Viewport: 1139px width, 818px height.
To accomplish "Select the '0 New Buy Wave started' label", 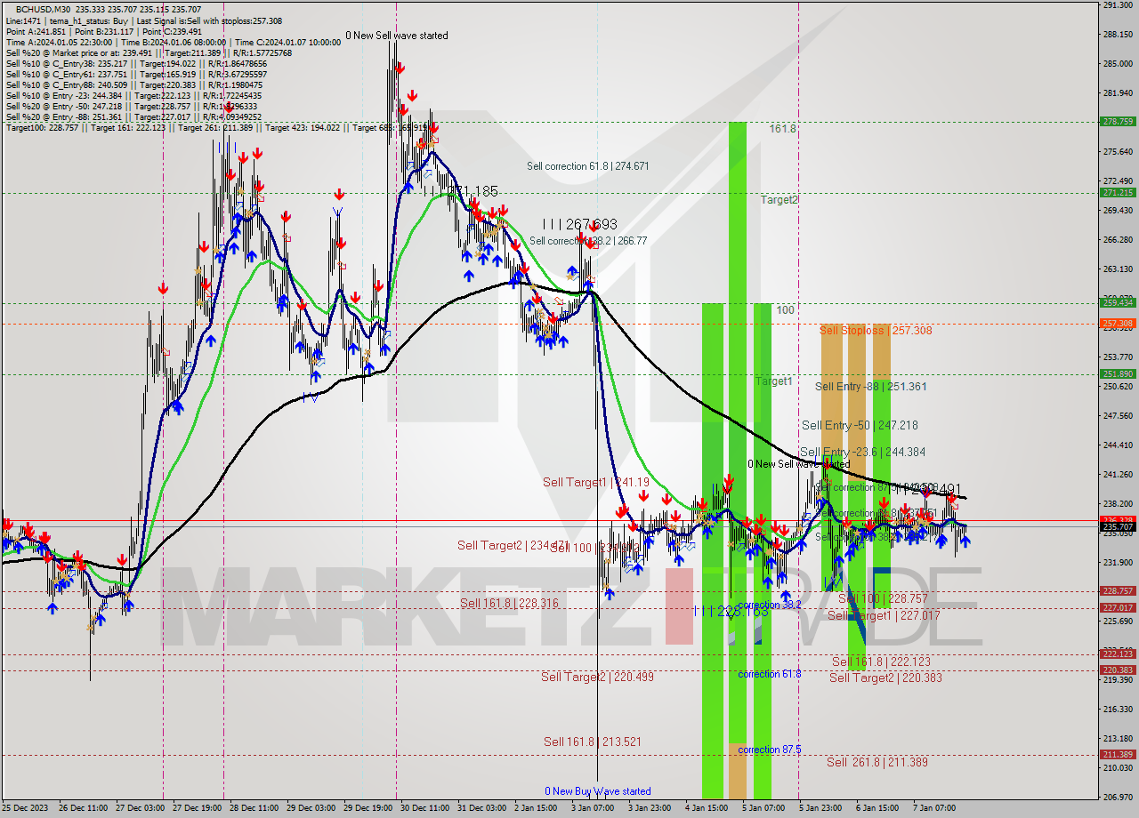I will (598, 791).
